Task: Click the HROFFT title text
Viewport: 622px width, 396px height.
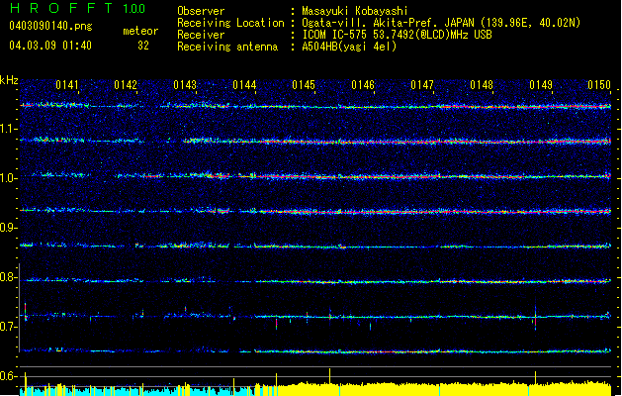Action: [x=61, y=9]
